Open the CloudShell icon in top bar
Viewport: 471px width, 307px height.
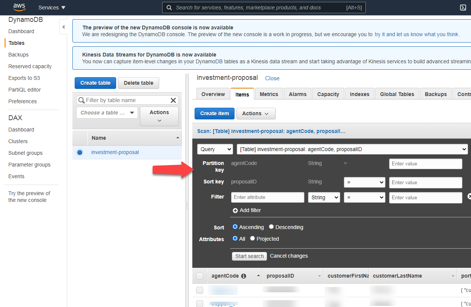(463, 8)
